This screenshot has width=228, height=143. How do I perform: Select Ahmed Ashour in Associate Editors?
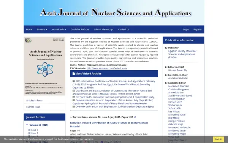(x=176, y=92)
